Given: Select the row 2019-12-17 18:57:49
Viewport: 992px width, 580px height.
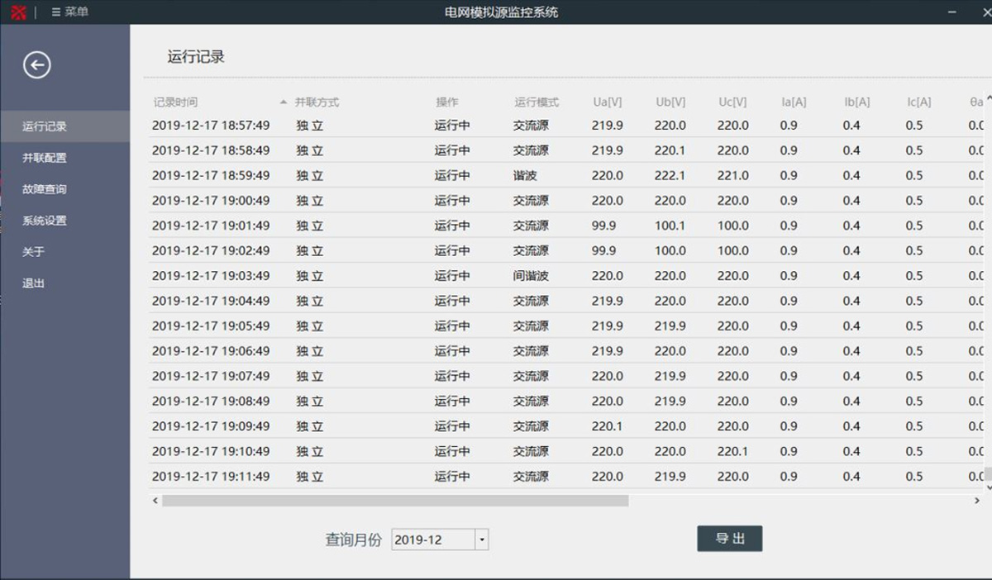Looking at the screenshot, I should pos(567,126).
